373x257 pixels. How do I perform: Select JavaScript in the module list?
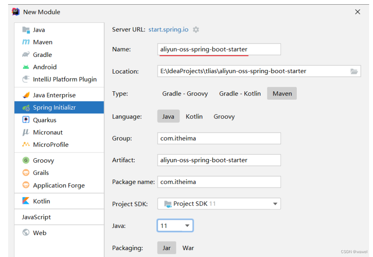[x=36, y=217]
